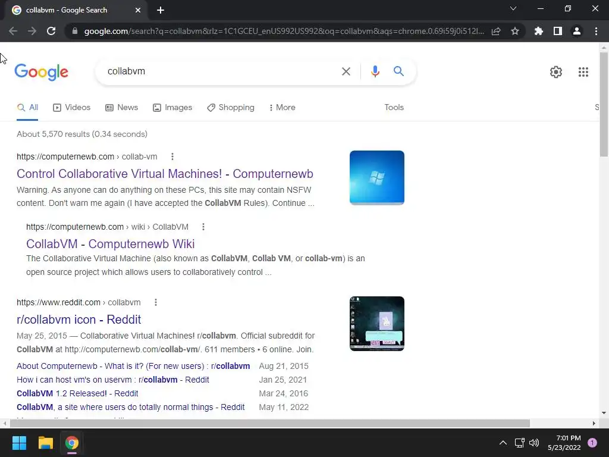
Task: View site information padlock icon
Action: click(x=75, y=31)
